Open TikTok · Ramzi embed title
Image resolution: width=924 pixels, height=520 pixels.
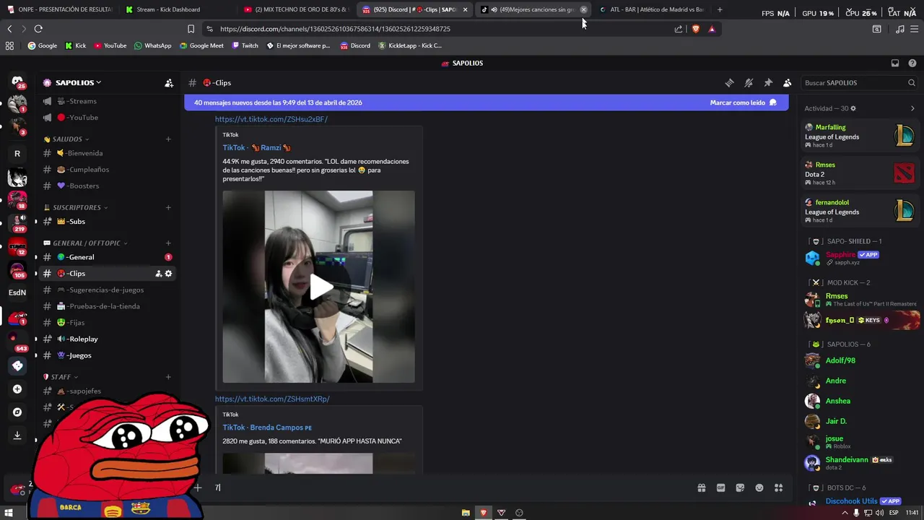pyautogui.click(x=257, y=147)
